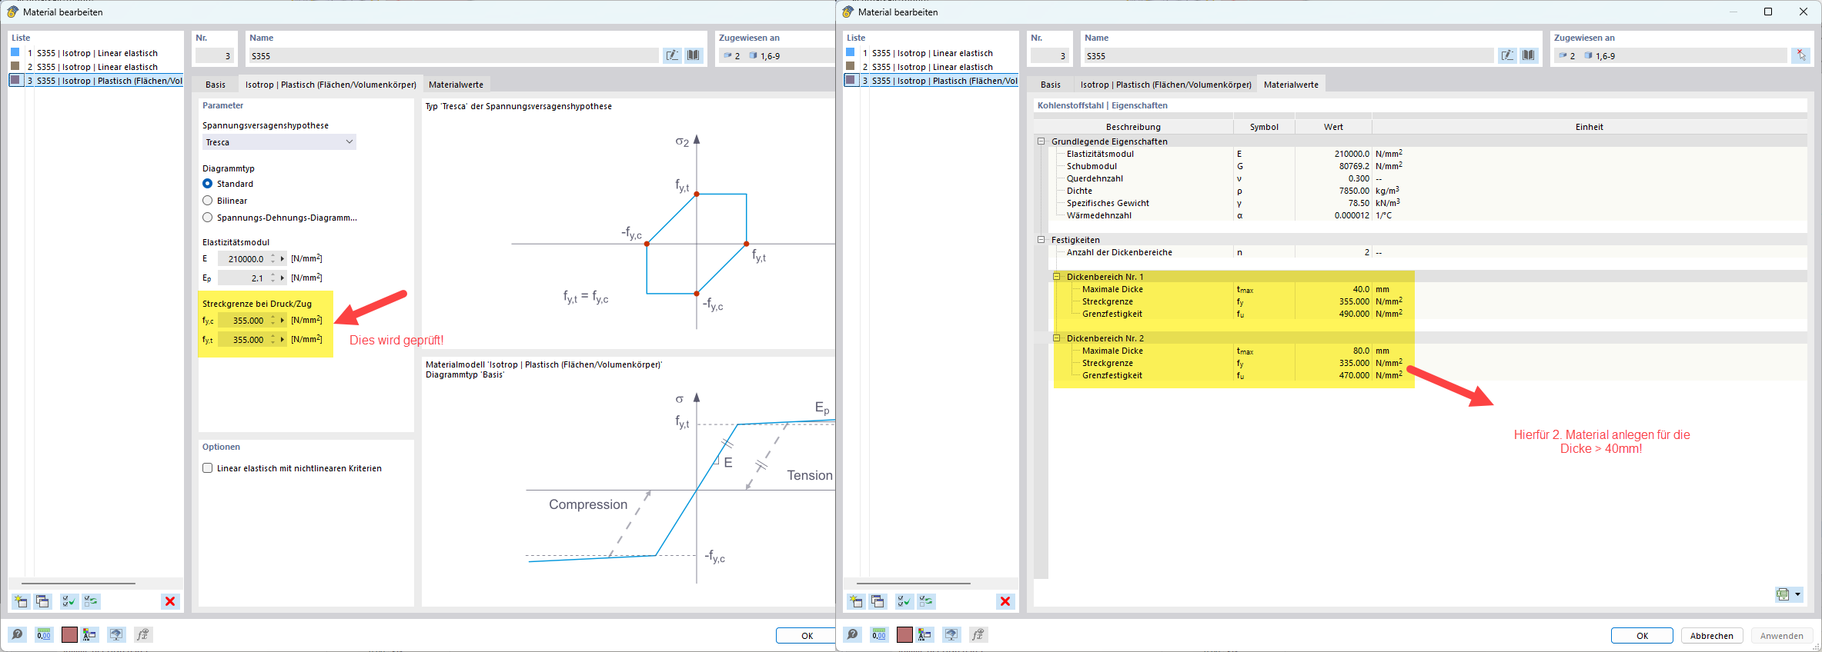1822x652 pixels.
Task: Collapse the Grundlegende Eigenschaften section
Action: (1041, 141)
